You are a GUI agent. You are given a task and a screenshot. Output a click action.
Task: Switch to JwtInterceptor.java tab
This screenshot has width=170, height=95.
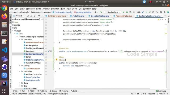pos(57,16)
